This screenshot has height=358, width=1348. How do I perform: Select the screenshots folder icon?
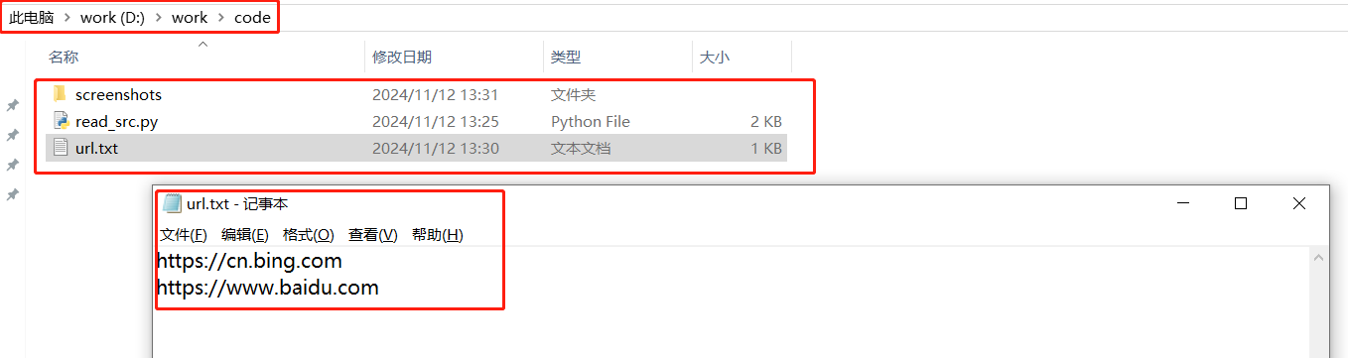60,94
